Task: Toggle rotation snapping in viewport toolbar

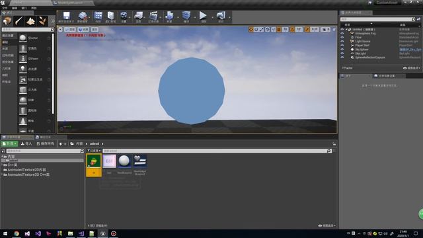Action: point(292,29)
